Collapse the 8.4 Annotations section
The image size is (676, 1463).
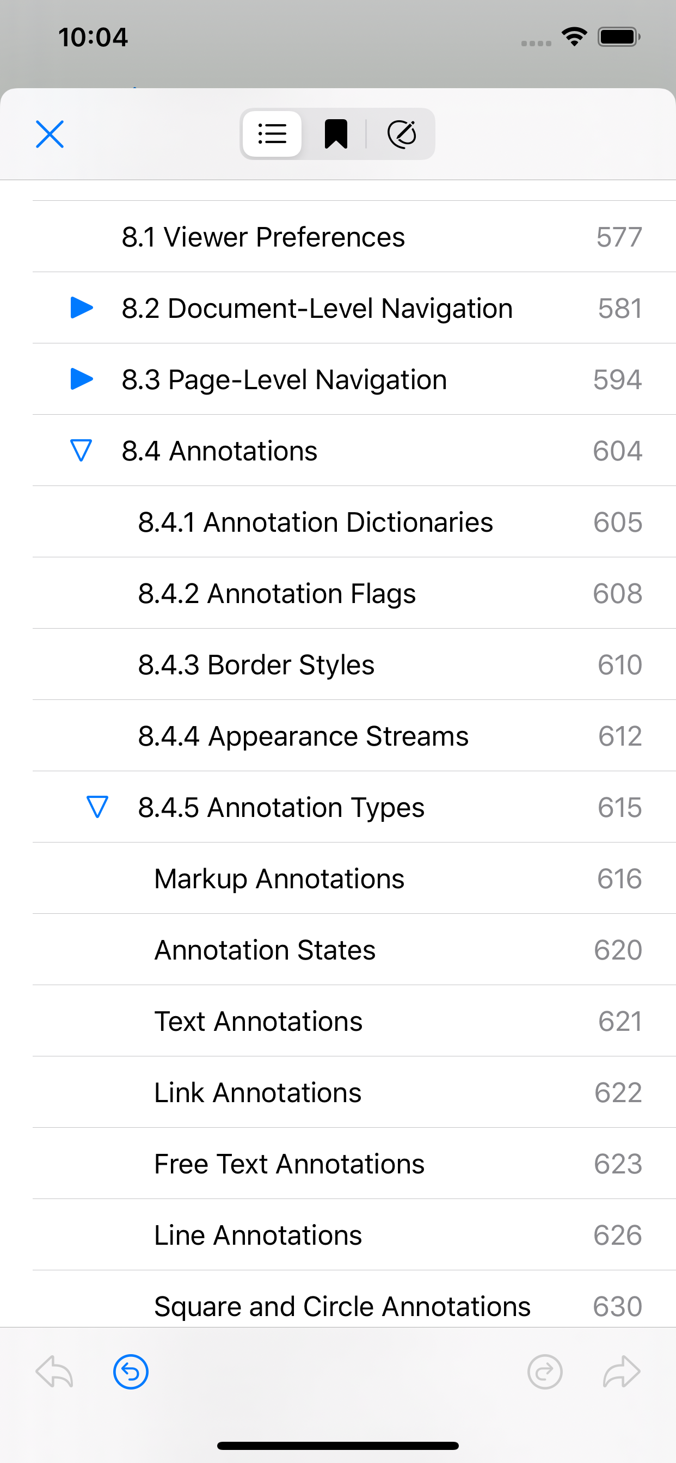(81, 450)
